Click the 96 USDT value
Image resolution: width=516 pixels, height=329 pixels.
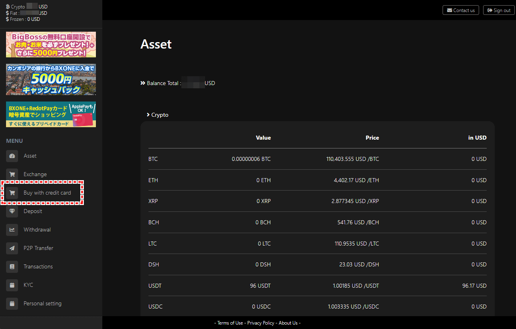260,286
